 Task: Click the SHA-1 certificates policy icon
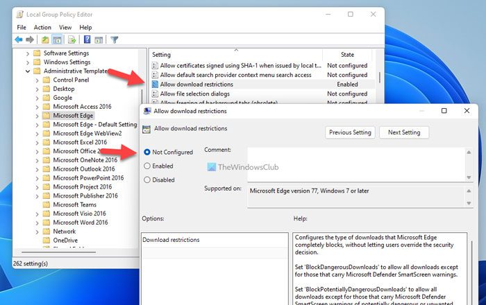155,66
